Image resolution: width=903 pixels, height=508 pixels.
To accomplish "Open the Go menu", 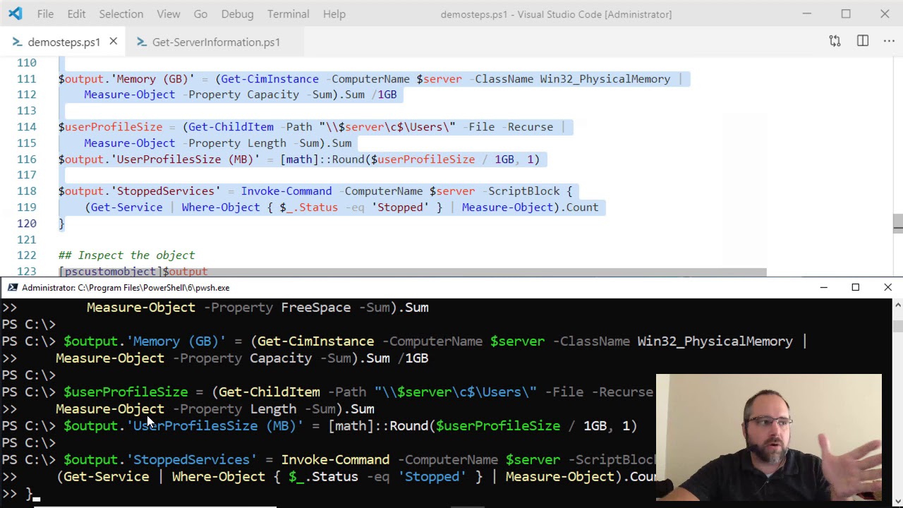I will (200, 14).
